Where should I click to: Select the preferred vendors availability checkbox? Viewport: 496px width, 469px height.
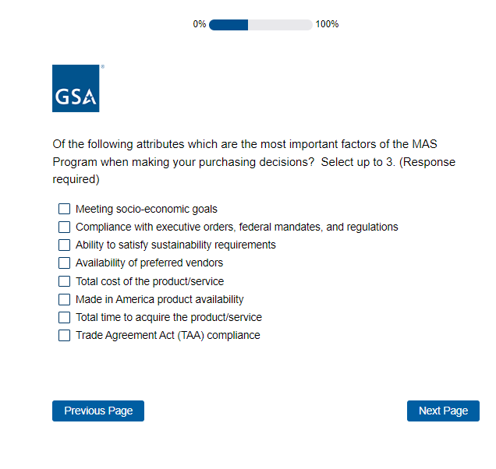pos(64,263)
